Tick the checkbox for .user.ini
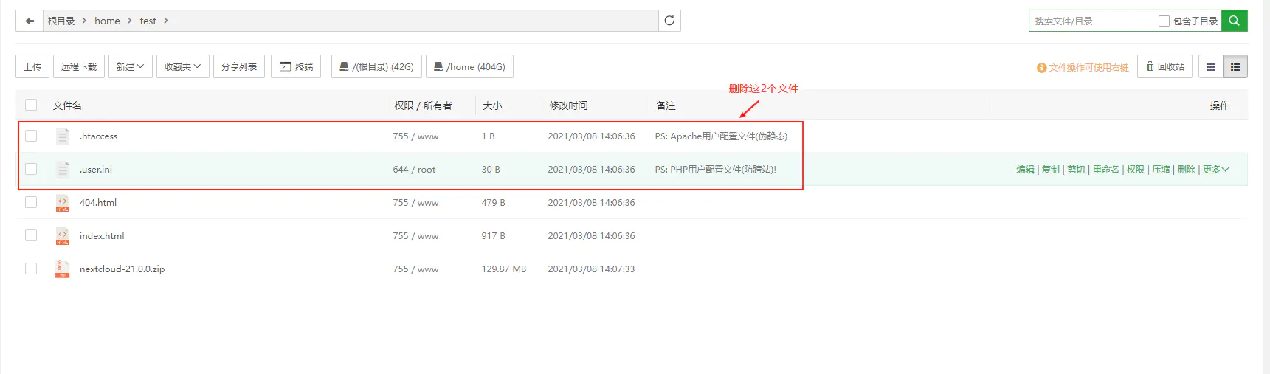This screenshot has width=1270, height=374. pos(31,169)
